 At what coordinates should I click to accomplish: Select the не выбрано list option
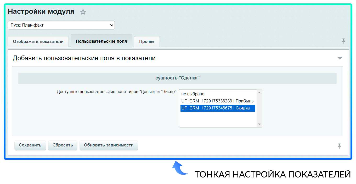[194, 94]
